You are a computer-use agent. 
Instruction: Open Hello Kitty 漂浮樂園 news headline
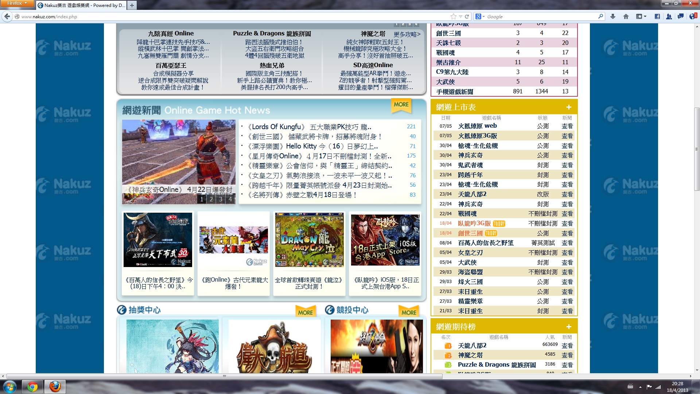pyautogui.click(x=312, y=146)
